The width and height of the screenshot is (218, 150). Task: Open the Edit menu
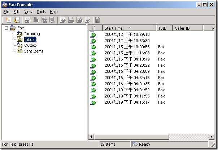[x=17, y=12]
